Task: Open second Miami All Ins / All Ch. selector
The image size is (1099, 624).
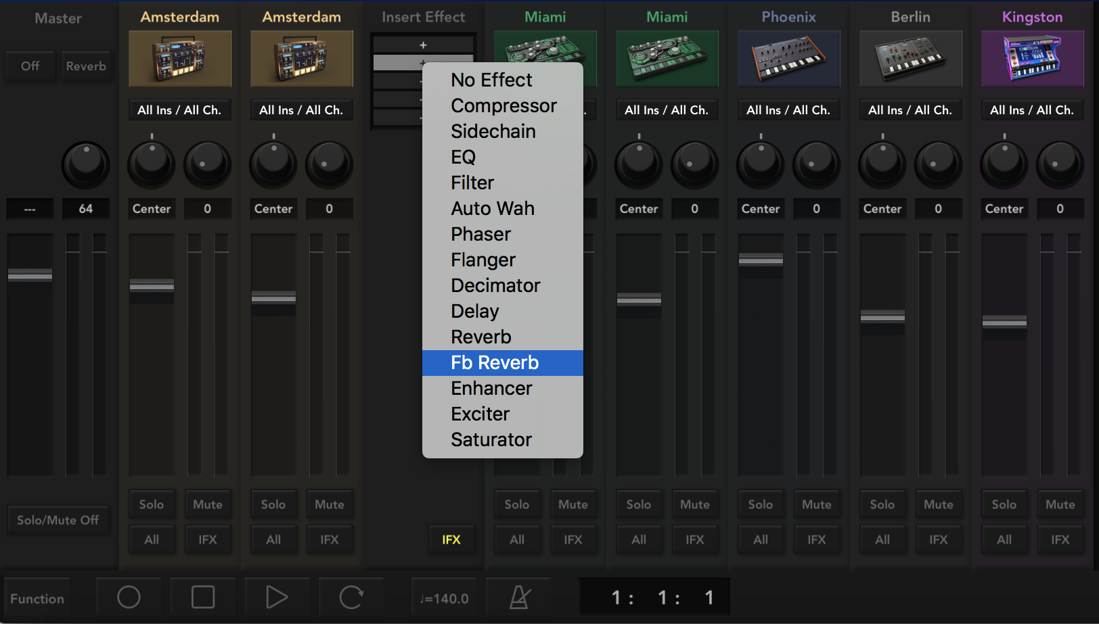Action: [667, 110]
